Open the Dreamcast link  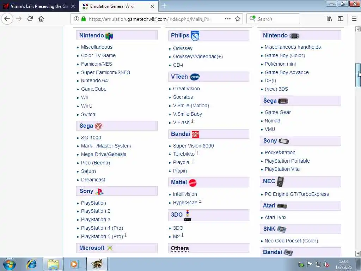click(93, 180)
